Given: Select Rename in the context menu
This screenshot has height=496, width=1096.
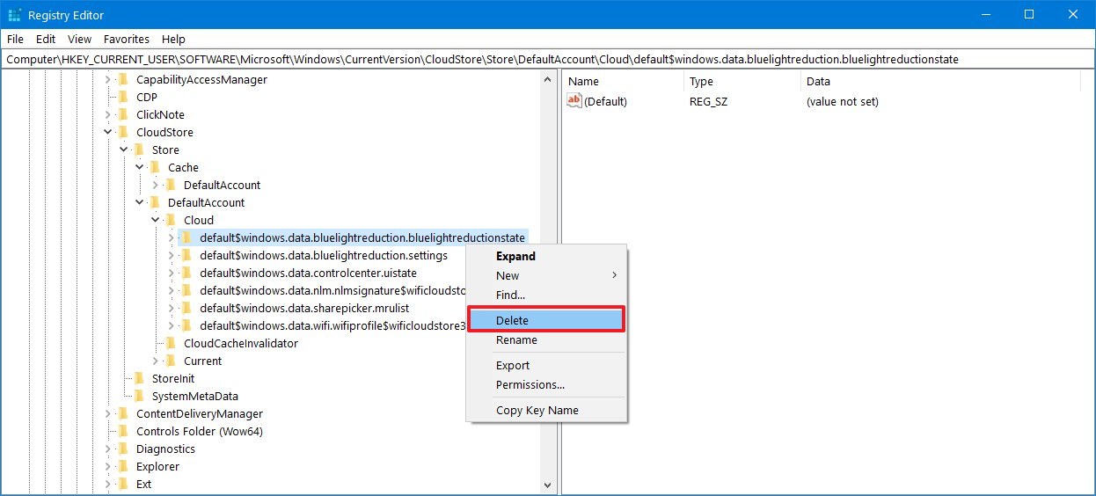Looking at the screenshot, I should 546,339.
